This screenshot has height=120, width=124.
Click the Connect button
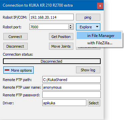[x=15, y=37]
